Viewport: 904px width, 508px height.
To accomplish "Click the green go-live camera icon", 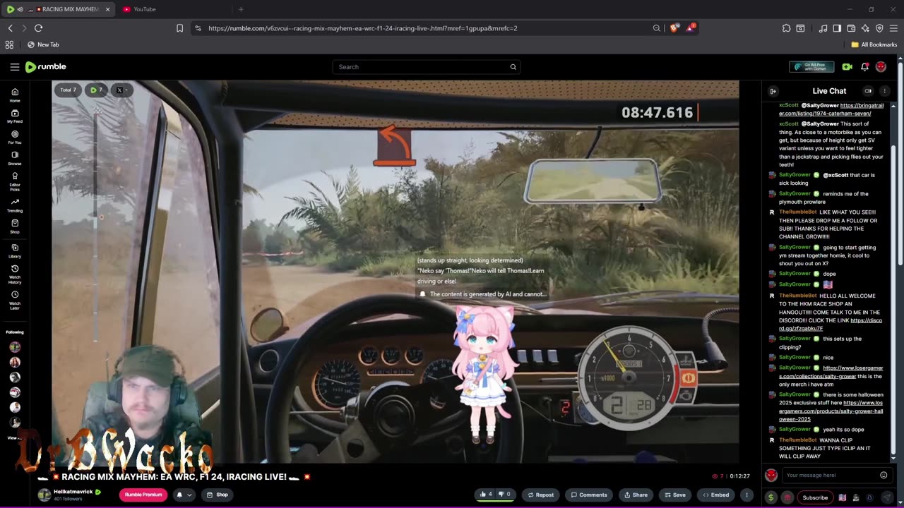I will (847, 67).
